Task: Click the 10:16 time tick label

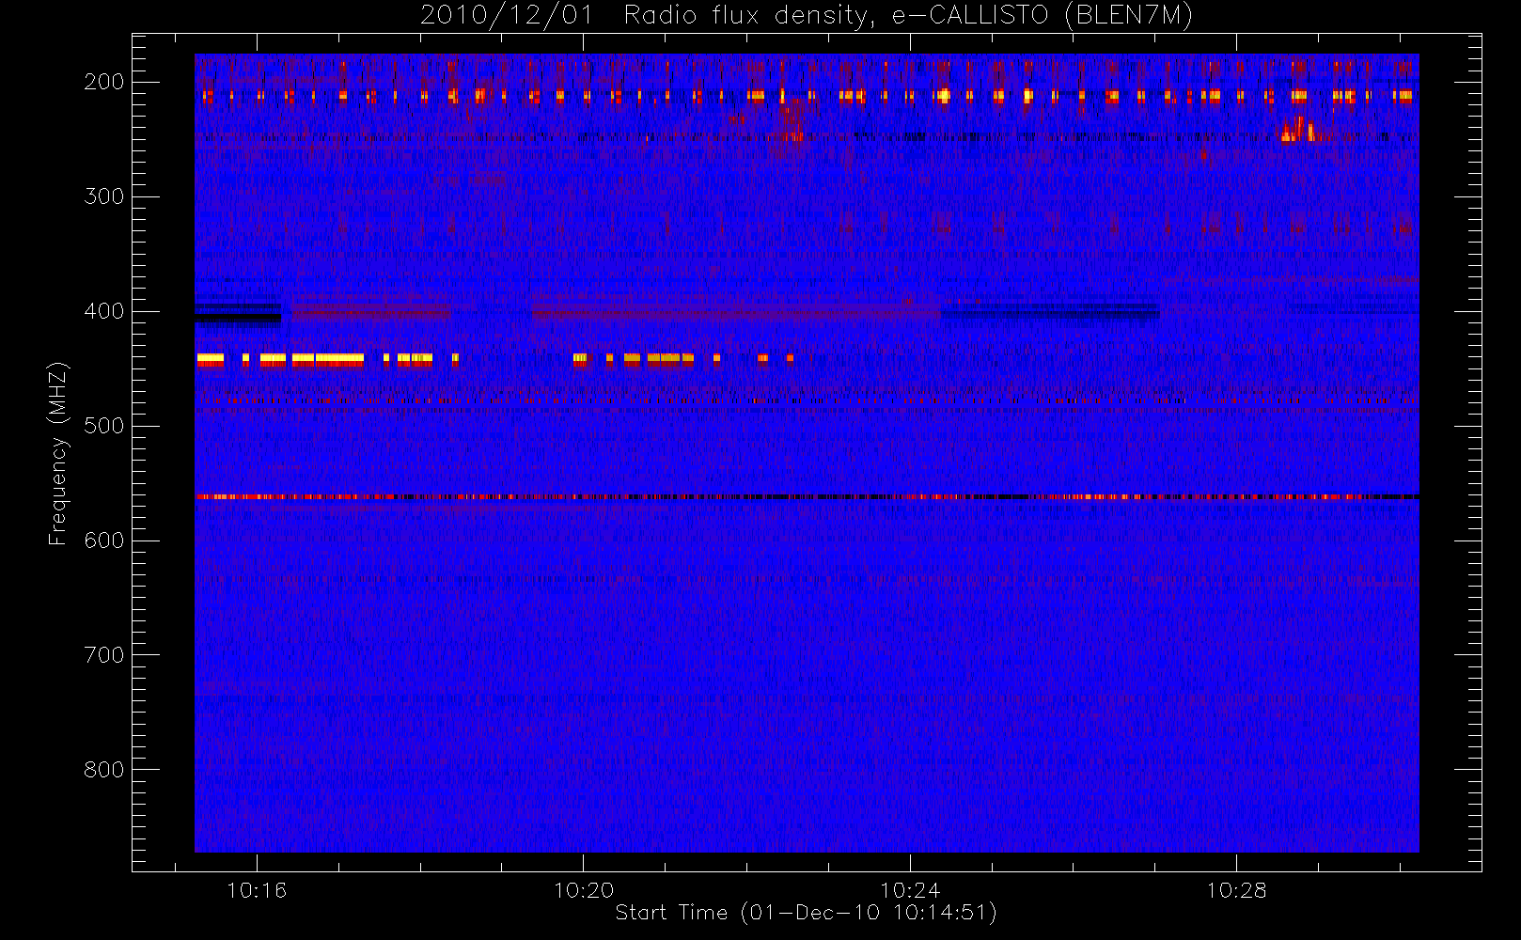Action: pyautogui.click(x=257, y=890)
